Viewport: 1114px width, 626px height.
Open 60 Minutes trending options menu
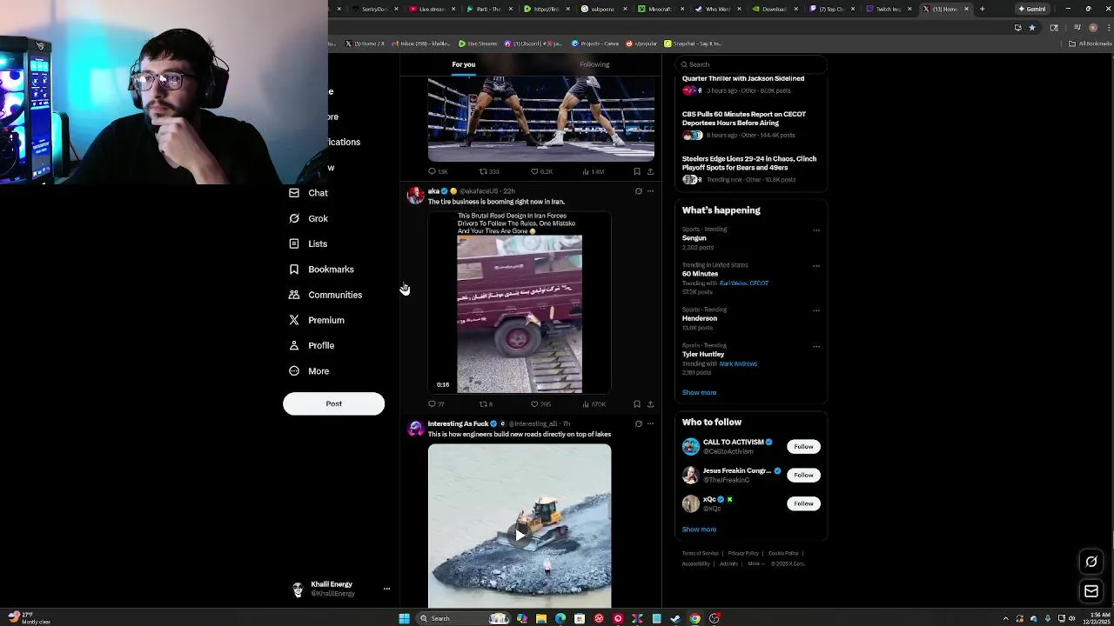tap(816, 266)
